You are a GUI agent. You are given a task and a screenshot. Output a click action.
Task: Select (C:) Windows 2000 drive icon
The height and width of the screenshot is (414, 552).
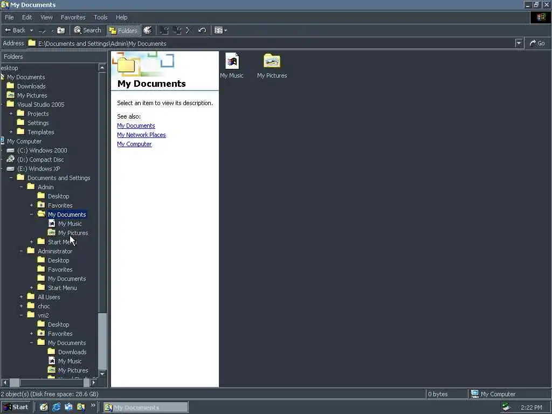click(11, 150)
